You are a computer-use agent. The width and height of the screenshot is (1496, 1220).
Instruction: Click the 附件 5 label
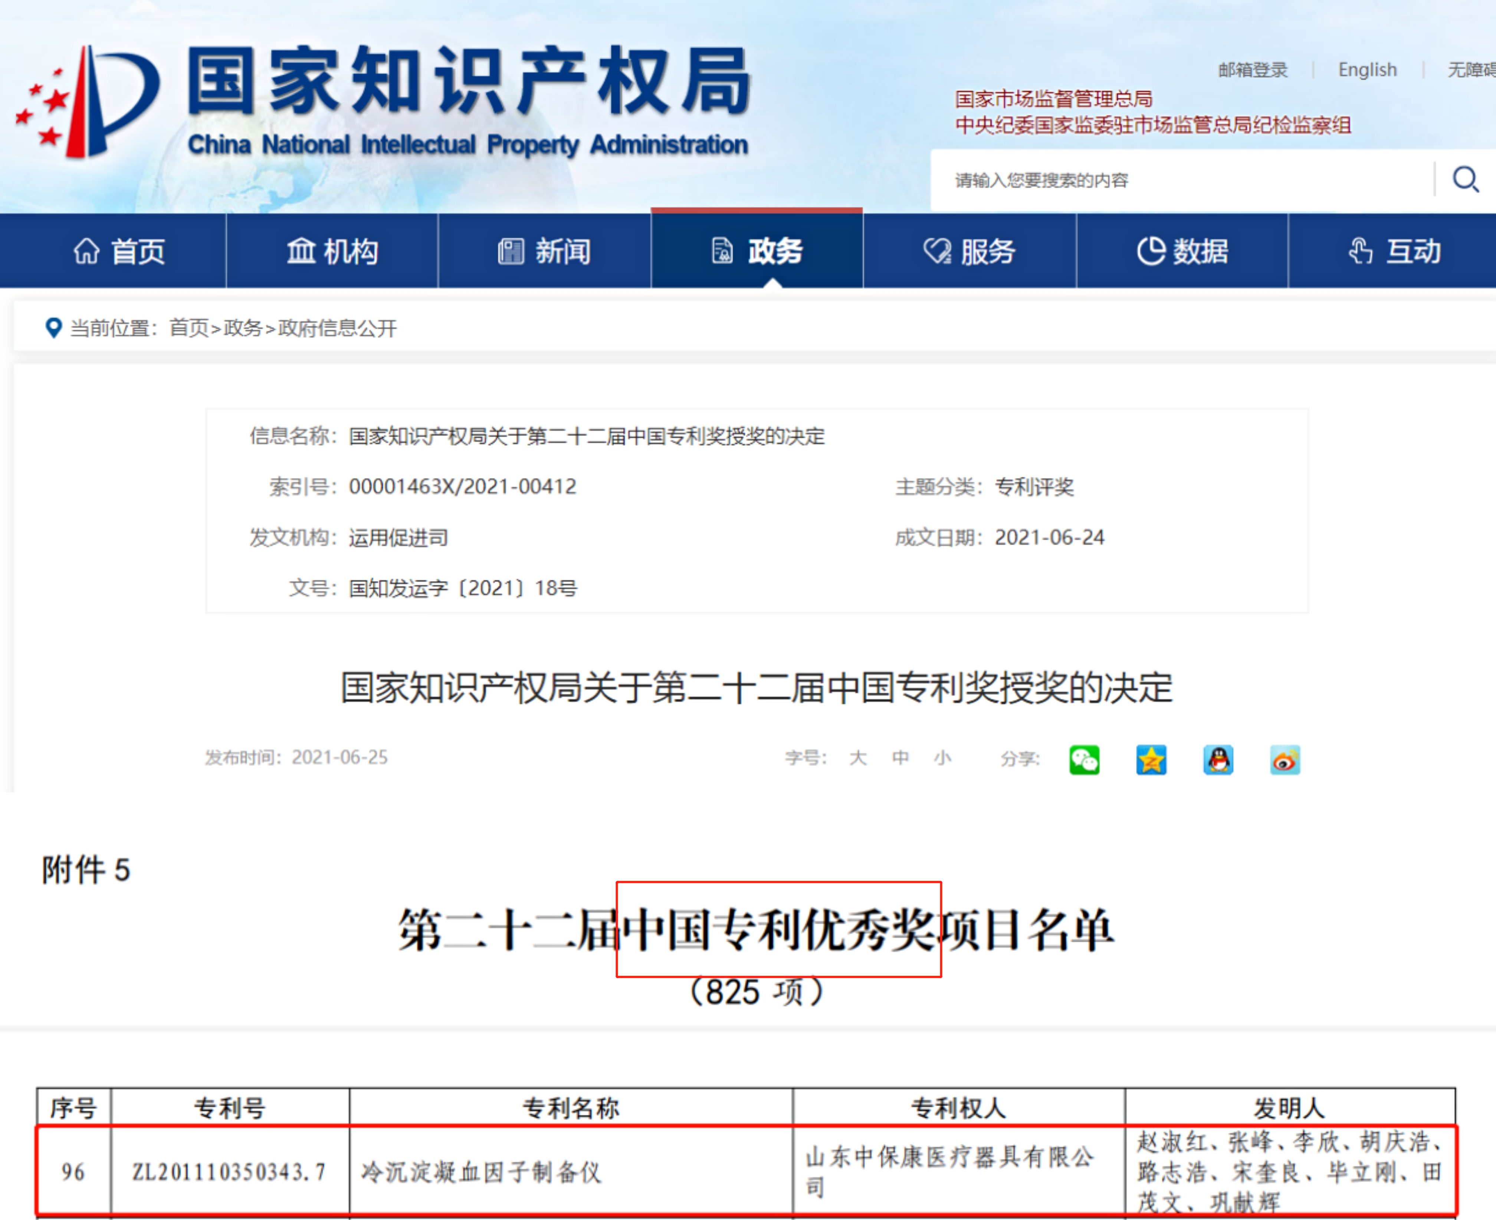click(x=86, y=870)
